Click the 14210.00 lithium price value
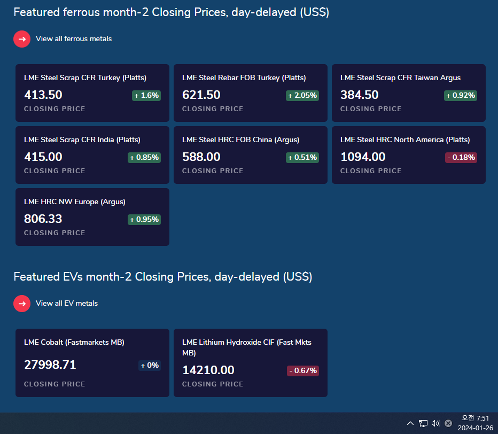 tap(208, 370)
